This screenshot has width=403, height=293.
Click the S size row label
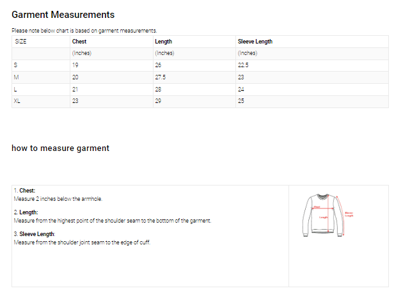(16, 65)
